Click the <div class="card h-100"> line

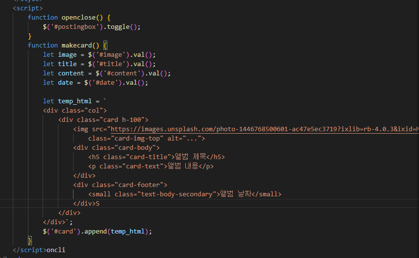103,120
